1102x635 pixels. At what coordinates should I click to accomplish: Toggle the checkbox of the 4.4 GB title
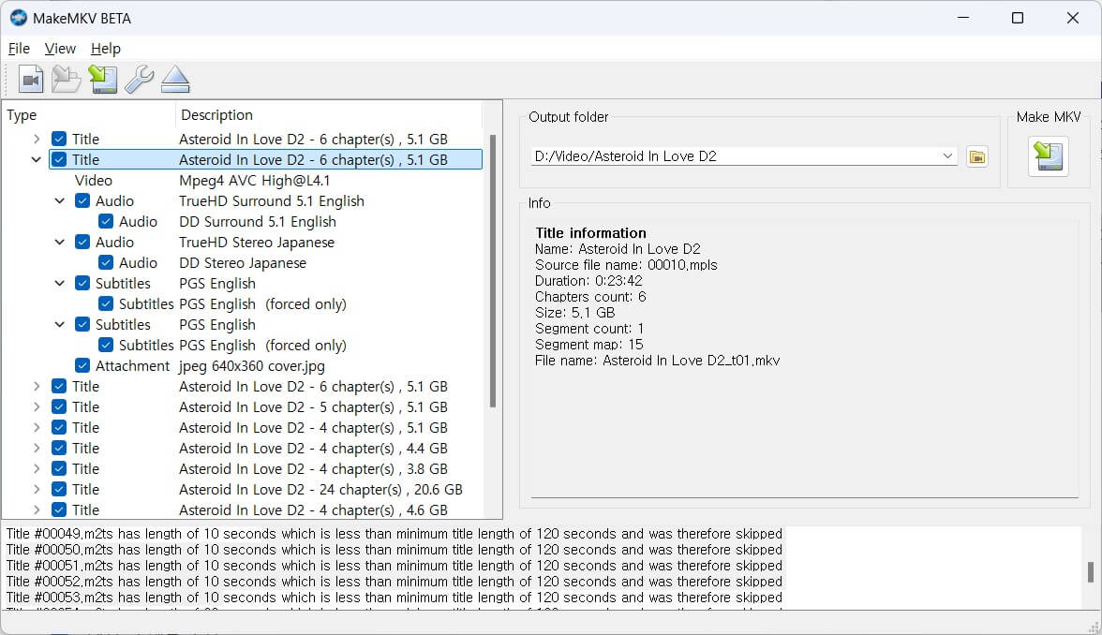click(59, 448)
